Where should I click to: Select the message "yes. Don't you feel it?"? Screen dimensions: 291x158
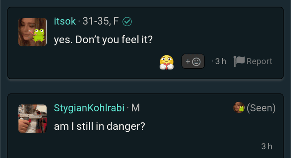coord(103,40)
